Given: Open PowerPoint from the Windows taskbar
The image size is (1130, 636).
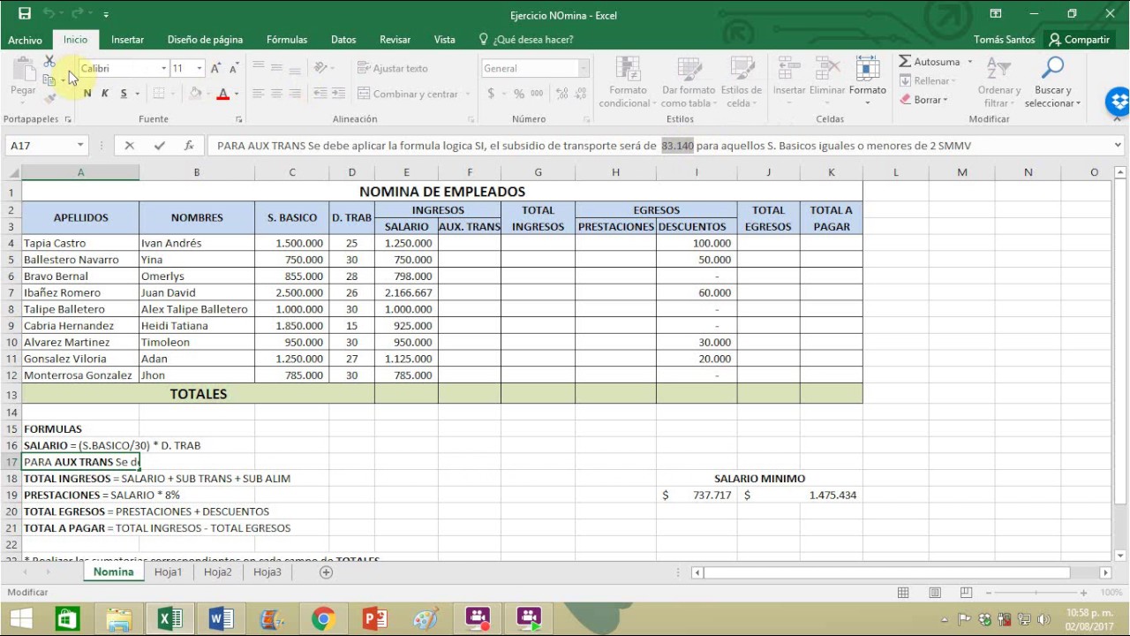Looking at the screenshot, I should pos(374,618).
